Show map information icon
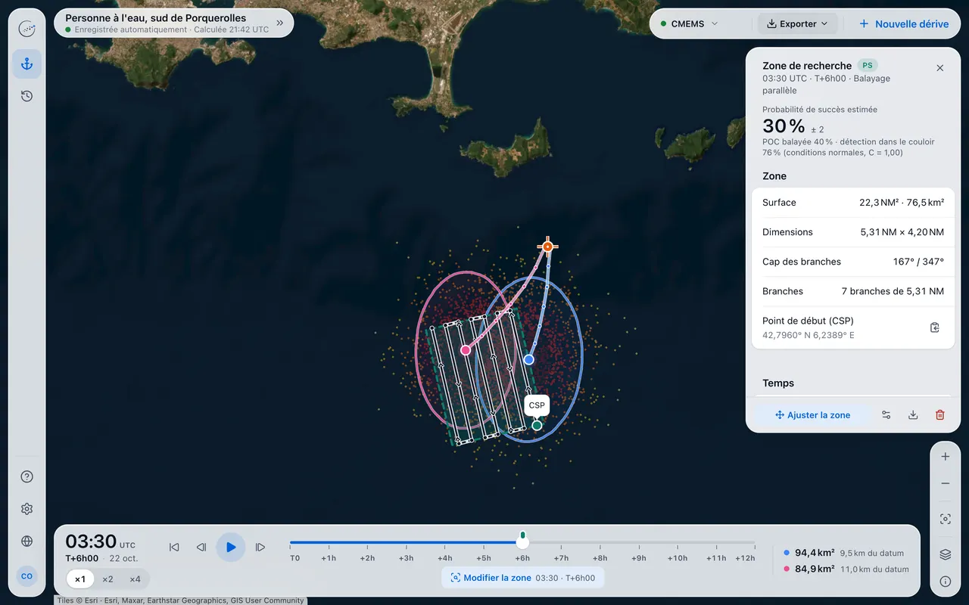 (x=946, y=582)
